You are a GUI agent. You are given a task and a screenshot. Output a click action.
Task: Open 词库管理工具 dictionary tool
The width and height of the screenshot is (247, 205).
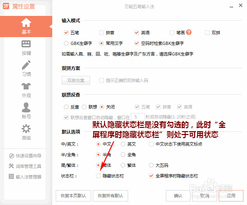point(25,166)
